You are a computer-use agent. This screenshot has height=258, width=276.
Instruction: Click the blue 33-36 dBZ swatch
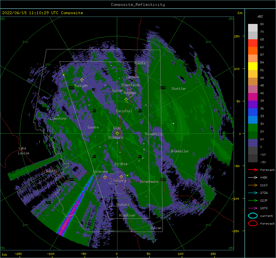pos(253,112)
